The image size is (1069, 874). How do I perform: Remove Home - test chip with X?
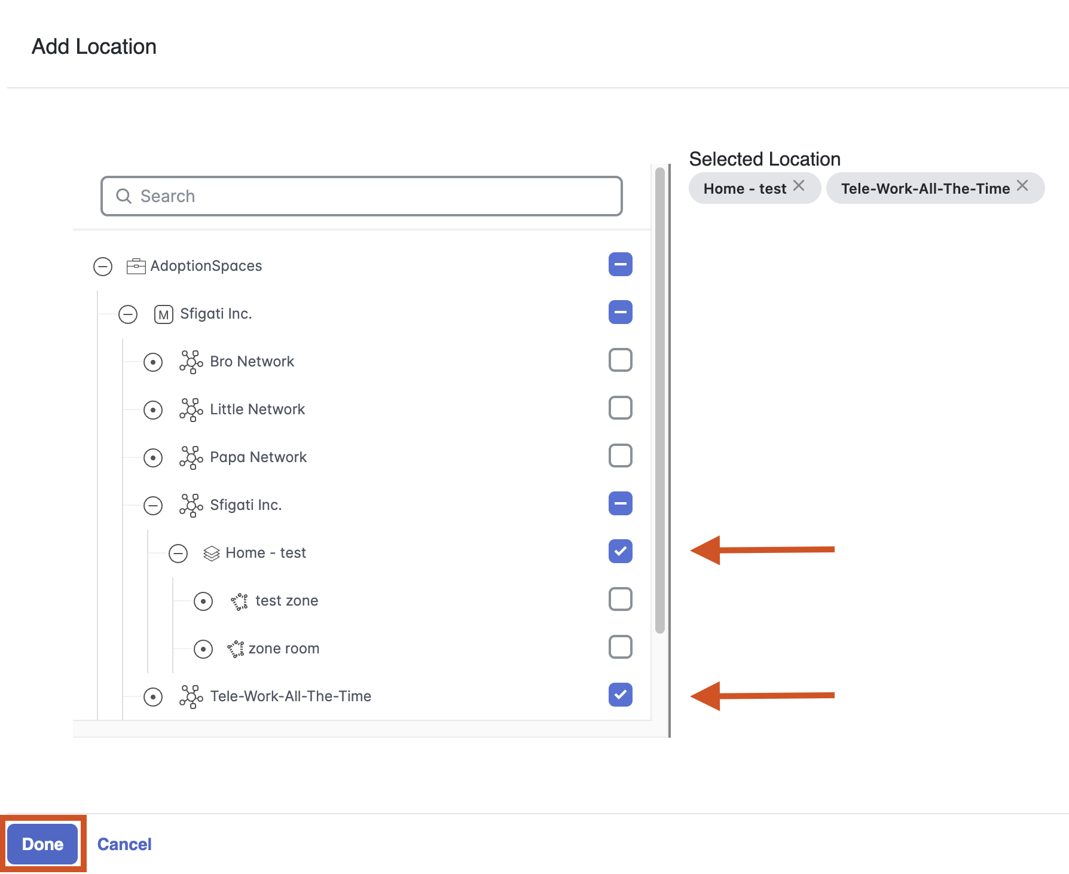799,186
